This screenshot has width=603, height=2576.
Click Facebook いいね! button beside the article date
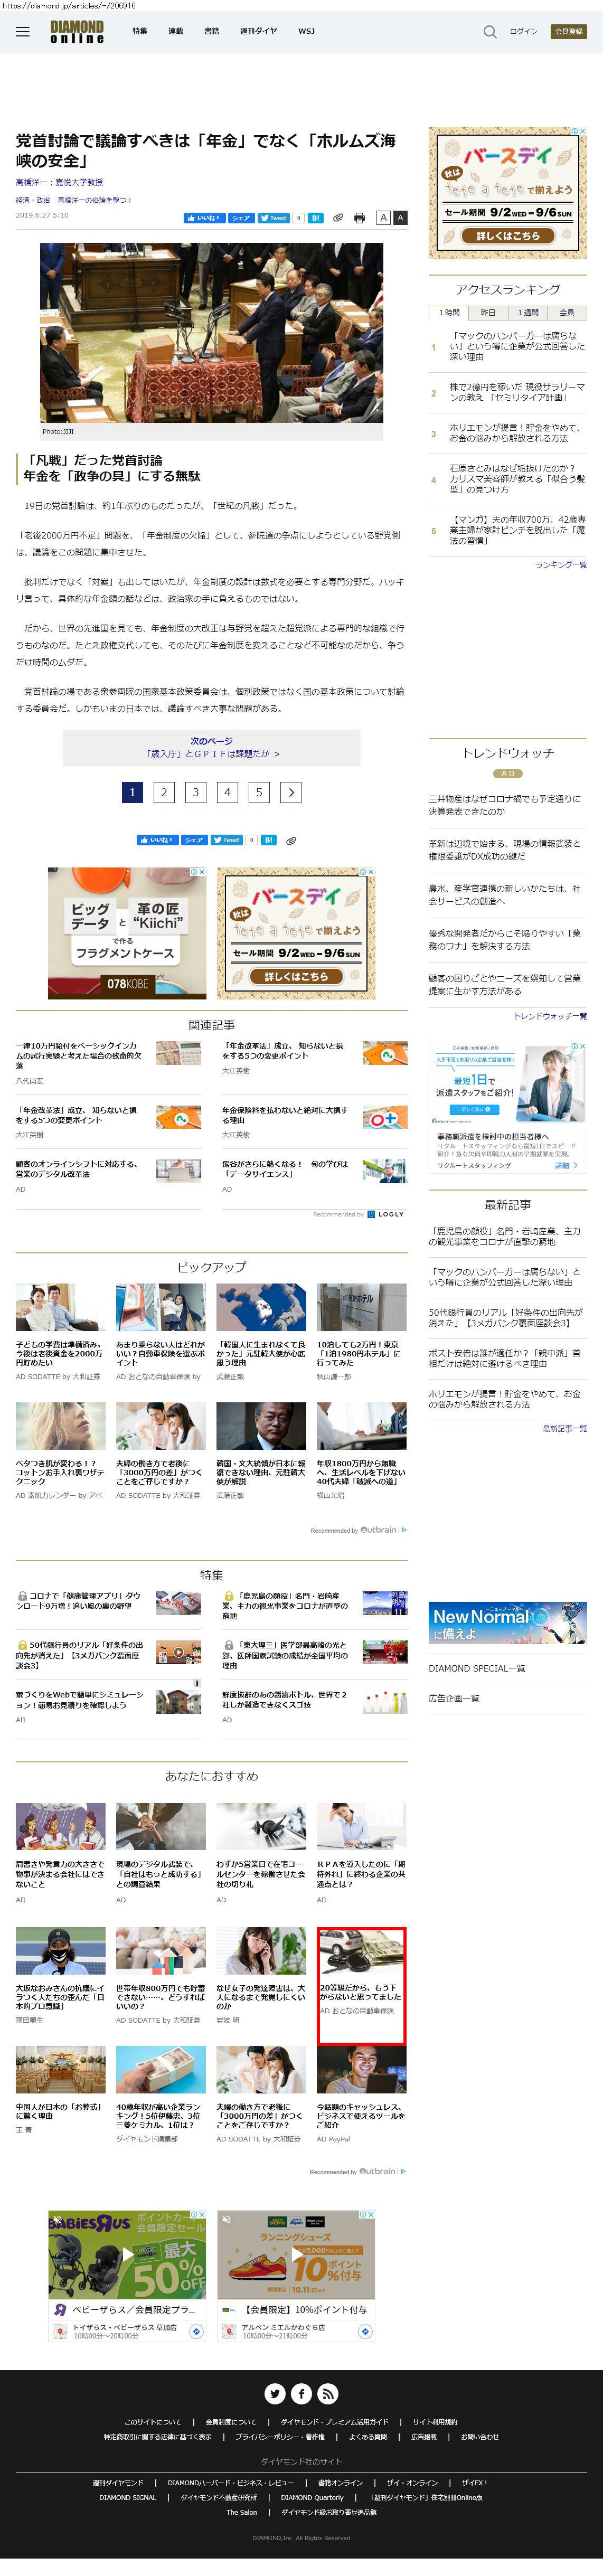coord(204,218)
